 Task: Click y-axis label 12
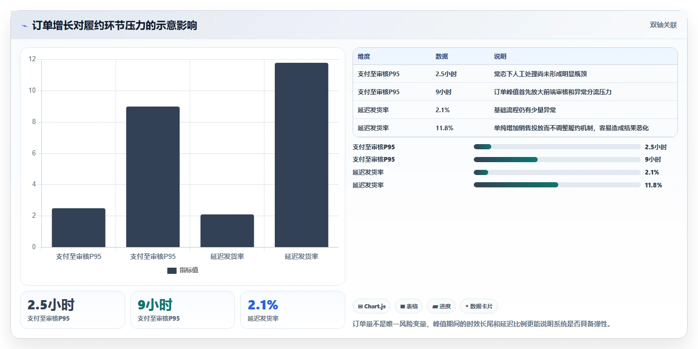(x=32, y=59)
